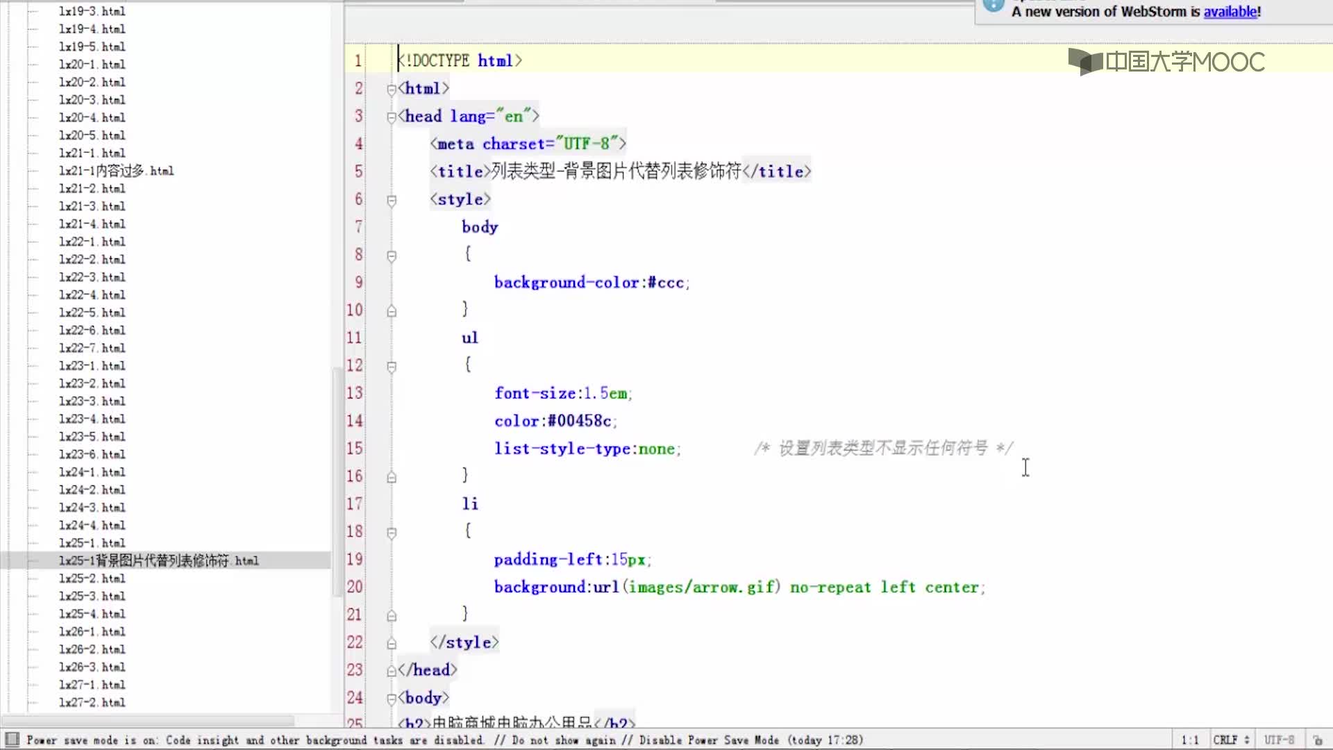1333x750 pixels.
Task: Click line number 15 in the gutter
Action: click(354, 449)
